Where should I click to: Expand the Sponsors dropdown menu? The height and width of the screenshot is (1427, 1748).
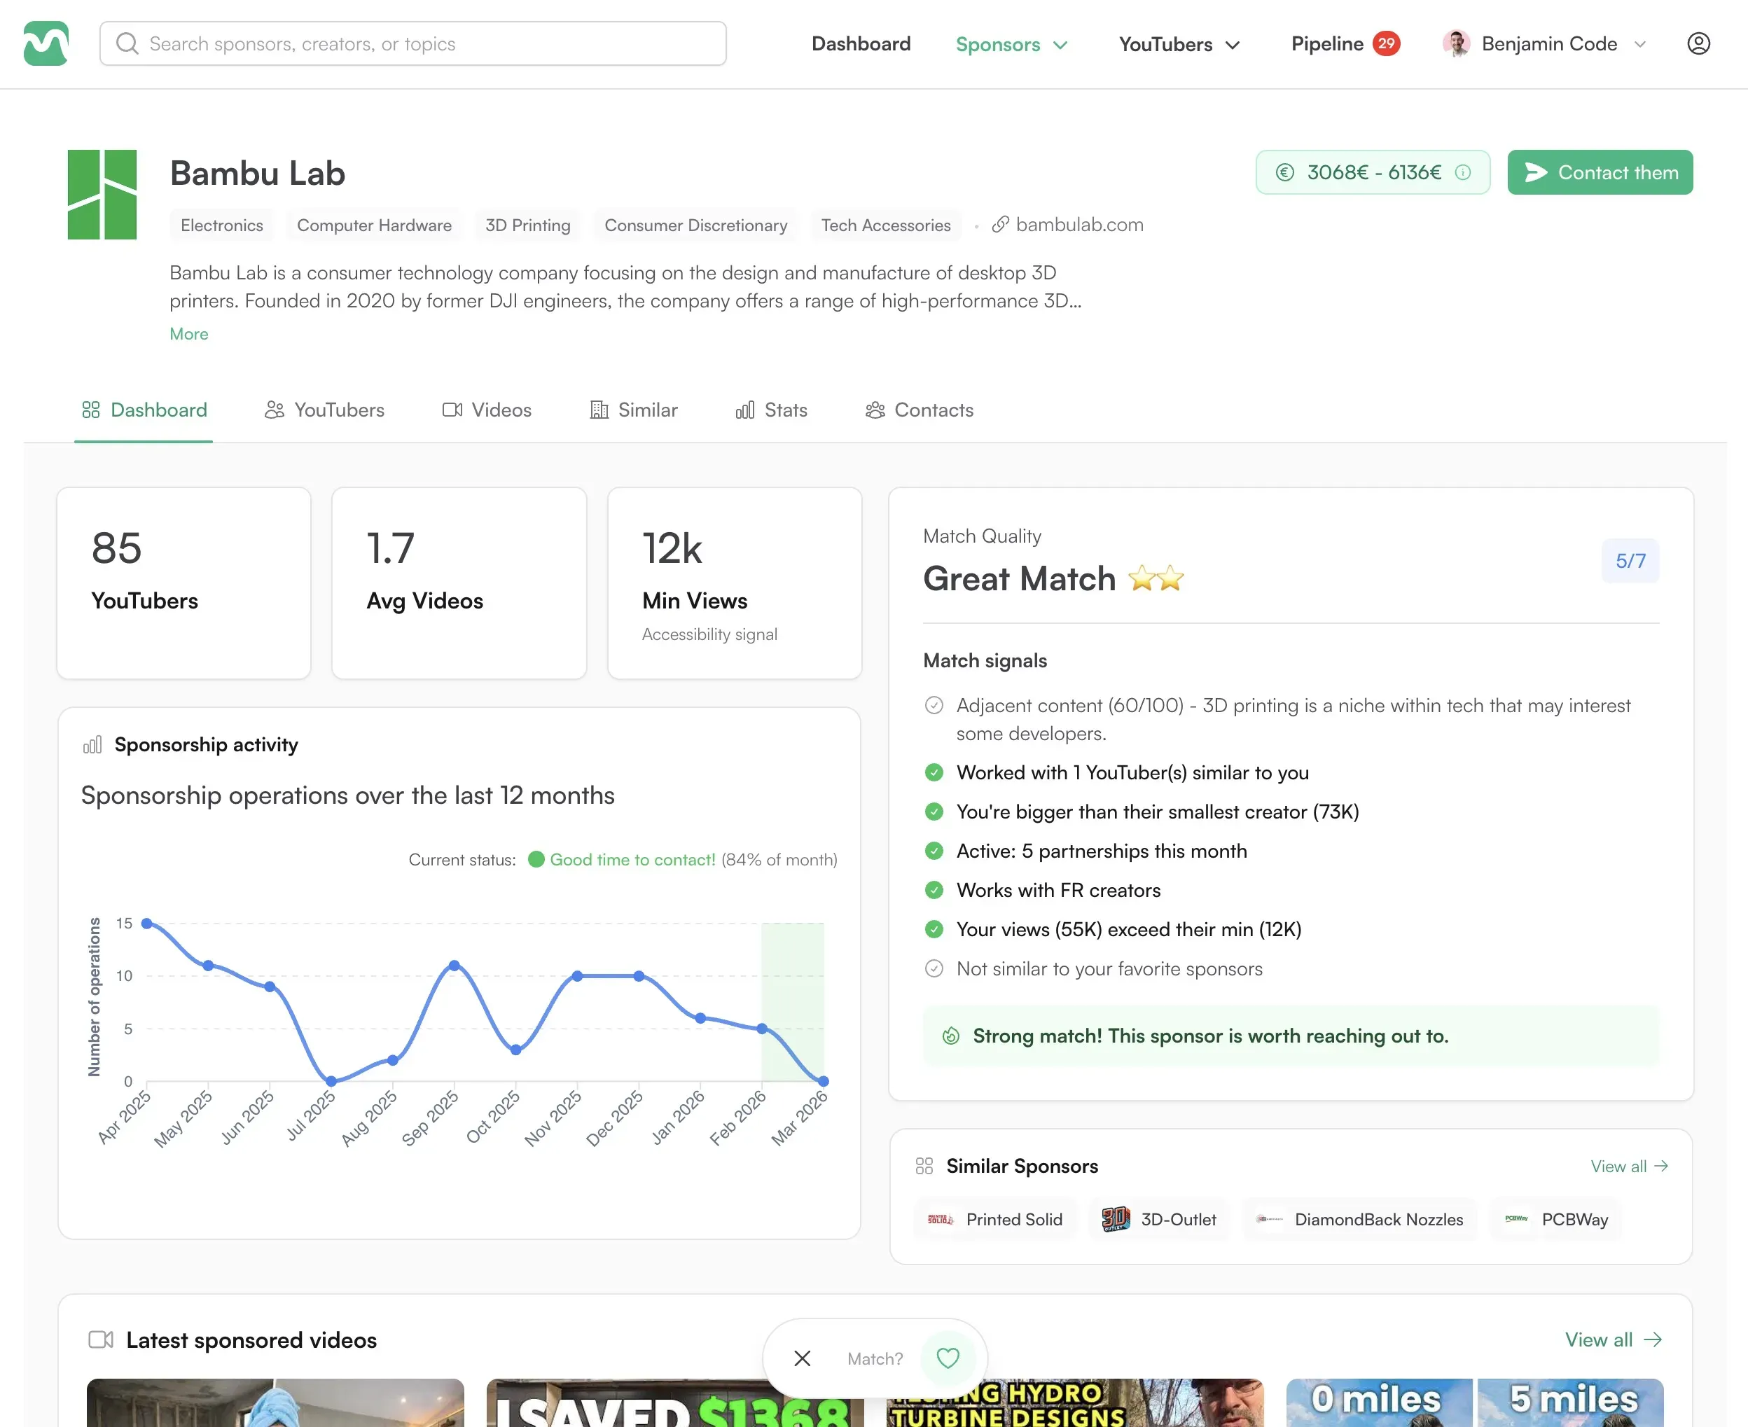(1011, 44)
